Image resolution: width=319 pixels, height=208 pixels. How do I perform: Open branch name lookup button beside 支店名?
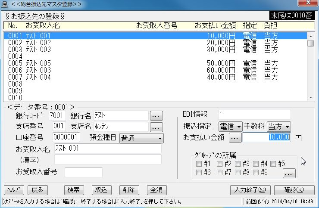click(x=156, y=127)
